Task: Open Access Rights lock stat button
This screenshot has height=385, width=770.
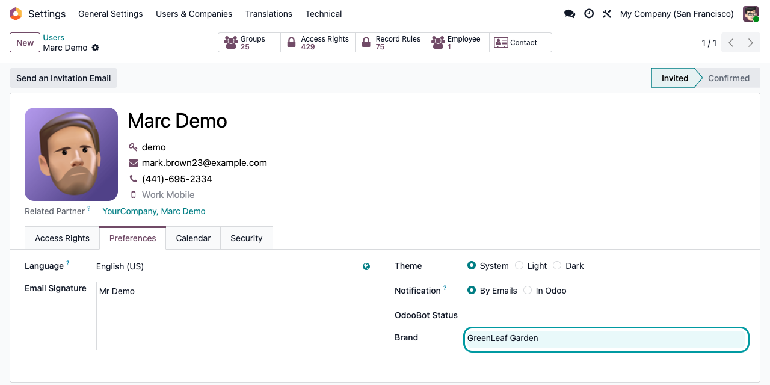Action: (318, 43)
